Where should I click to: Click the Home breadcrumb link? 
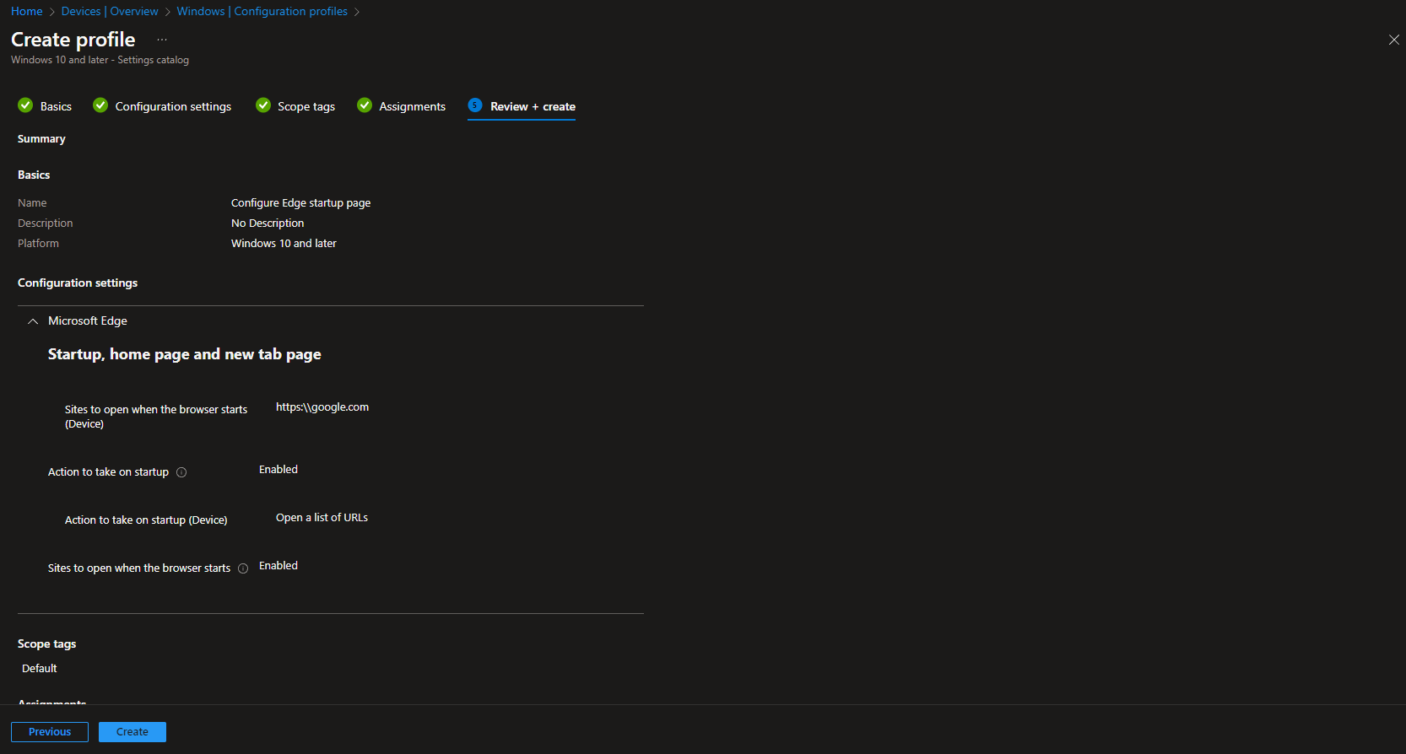[x=27, y=11]
